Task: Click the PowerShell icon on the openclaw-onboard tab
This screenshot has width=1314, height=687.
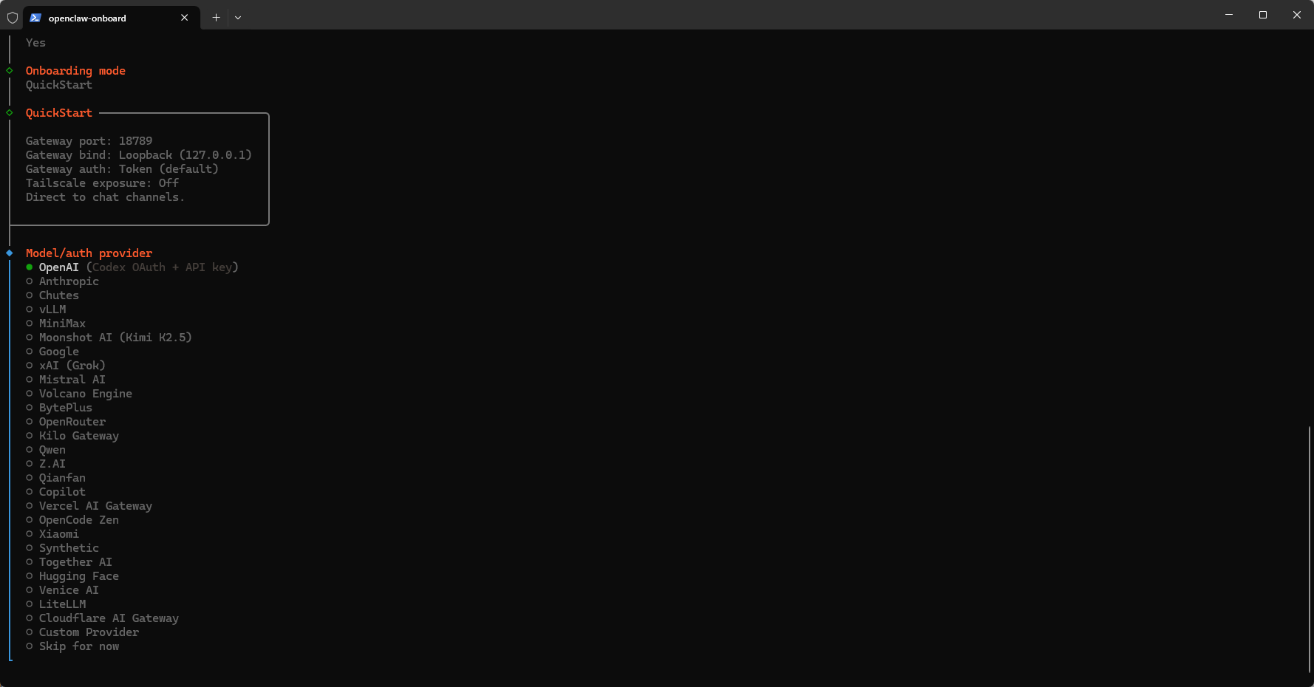Action: point(35,18)
